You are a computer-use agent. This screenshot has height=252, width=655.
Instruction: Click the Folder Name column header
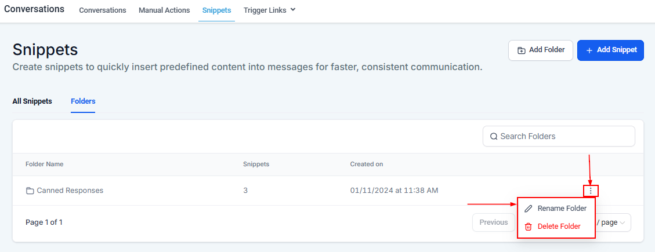click(44, 165)
